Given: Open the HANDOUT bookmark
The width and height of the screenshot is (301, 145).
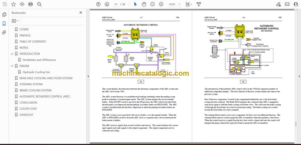Looking at the screenshot, I should point(26,115).
